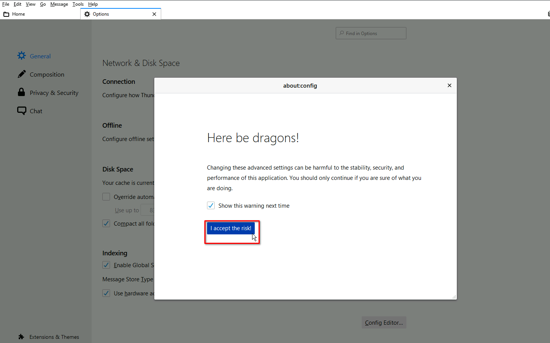Toggle Use hardware acceleration checkbox
Image resolution: width=550 pixels, height=343 pixels.
pyautogui.click(x=106, y=293)
